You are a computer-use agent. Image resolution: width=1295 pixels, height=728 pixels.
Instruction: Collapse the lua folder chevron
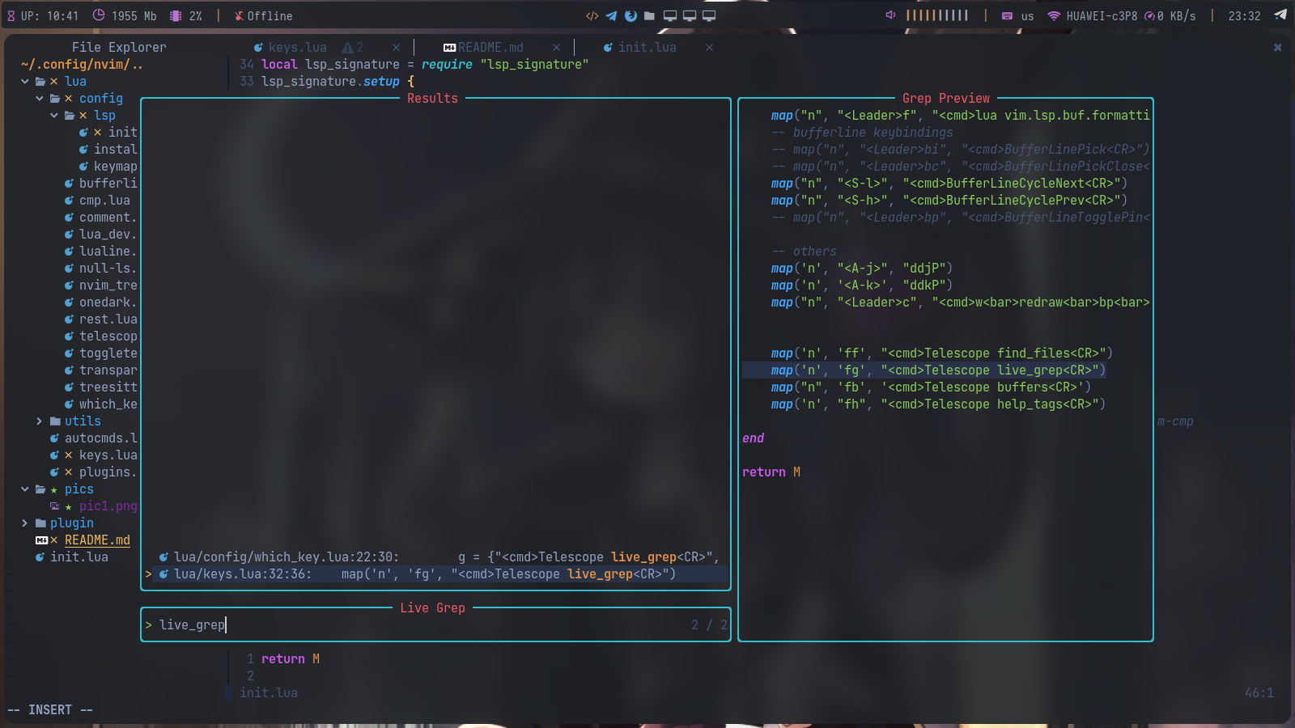(25, 82)
